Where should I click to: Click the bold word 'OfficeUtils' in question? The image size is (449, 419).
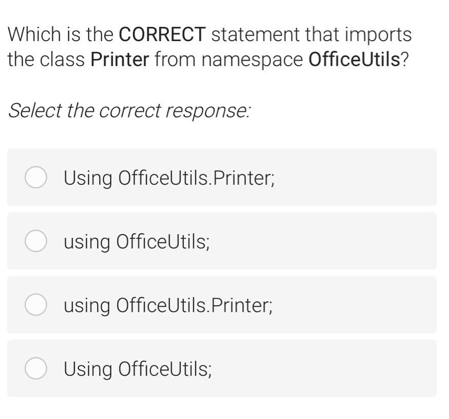click(x=353, y=59)
